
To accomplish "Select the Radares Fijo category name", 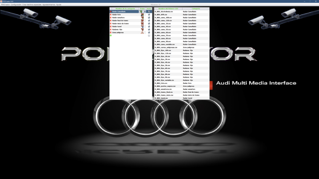I will 117,29.
